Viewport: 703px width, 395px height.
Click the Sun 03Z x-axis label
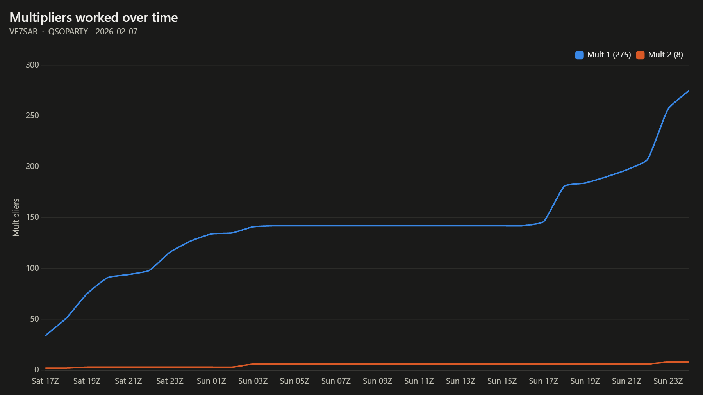253,381
